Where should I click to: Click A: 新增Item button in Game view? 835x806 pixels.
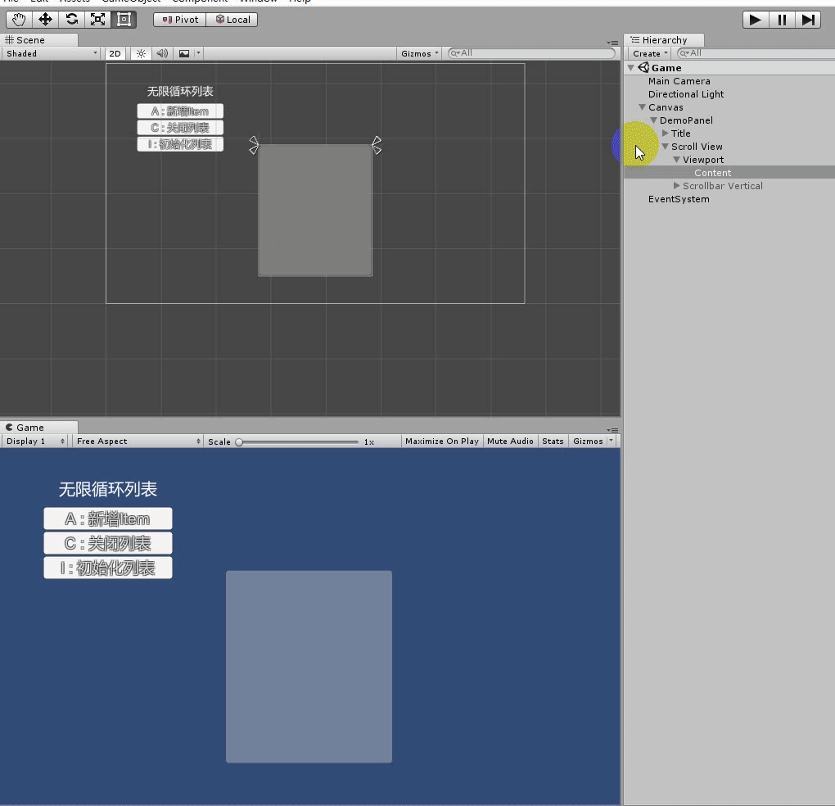point(108,518)
